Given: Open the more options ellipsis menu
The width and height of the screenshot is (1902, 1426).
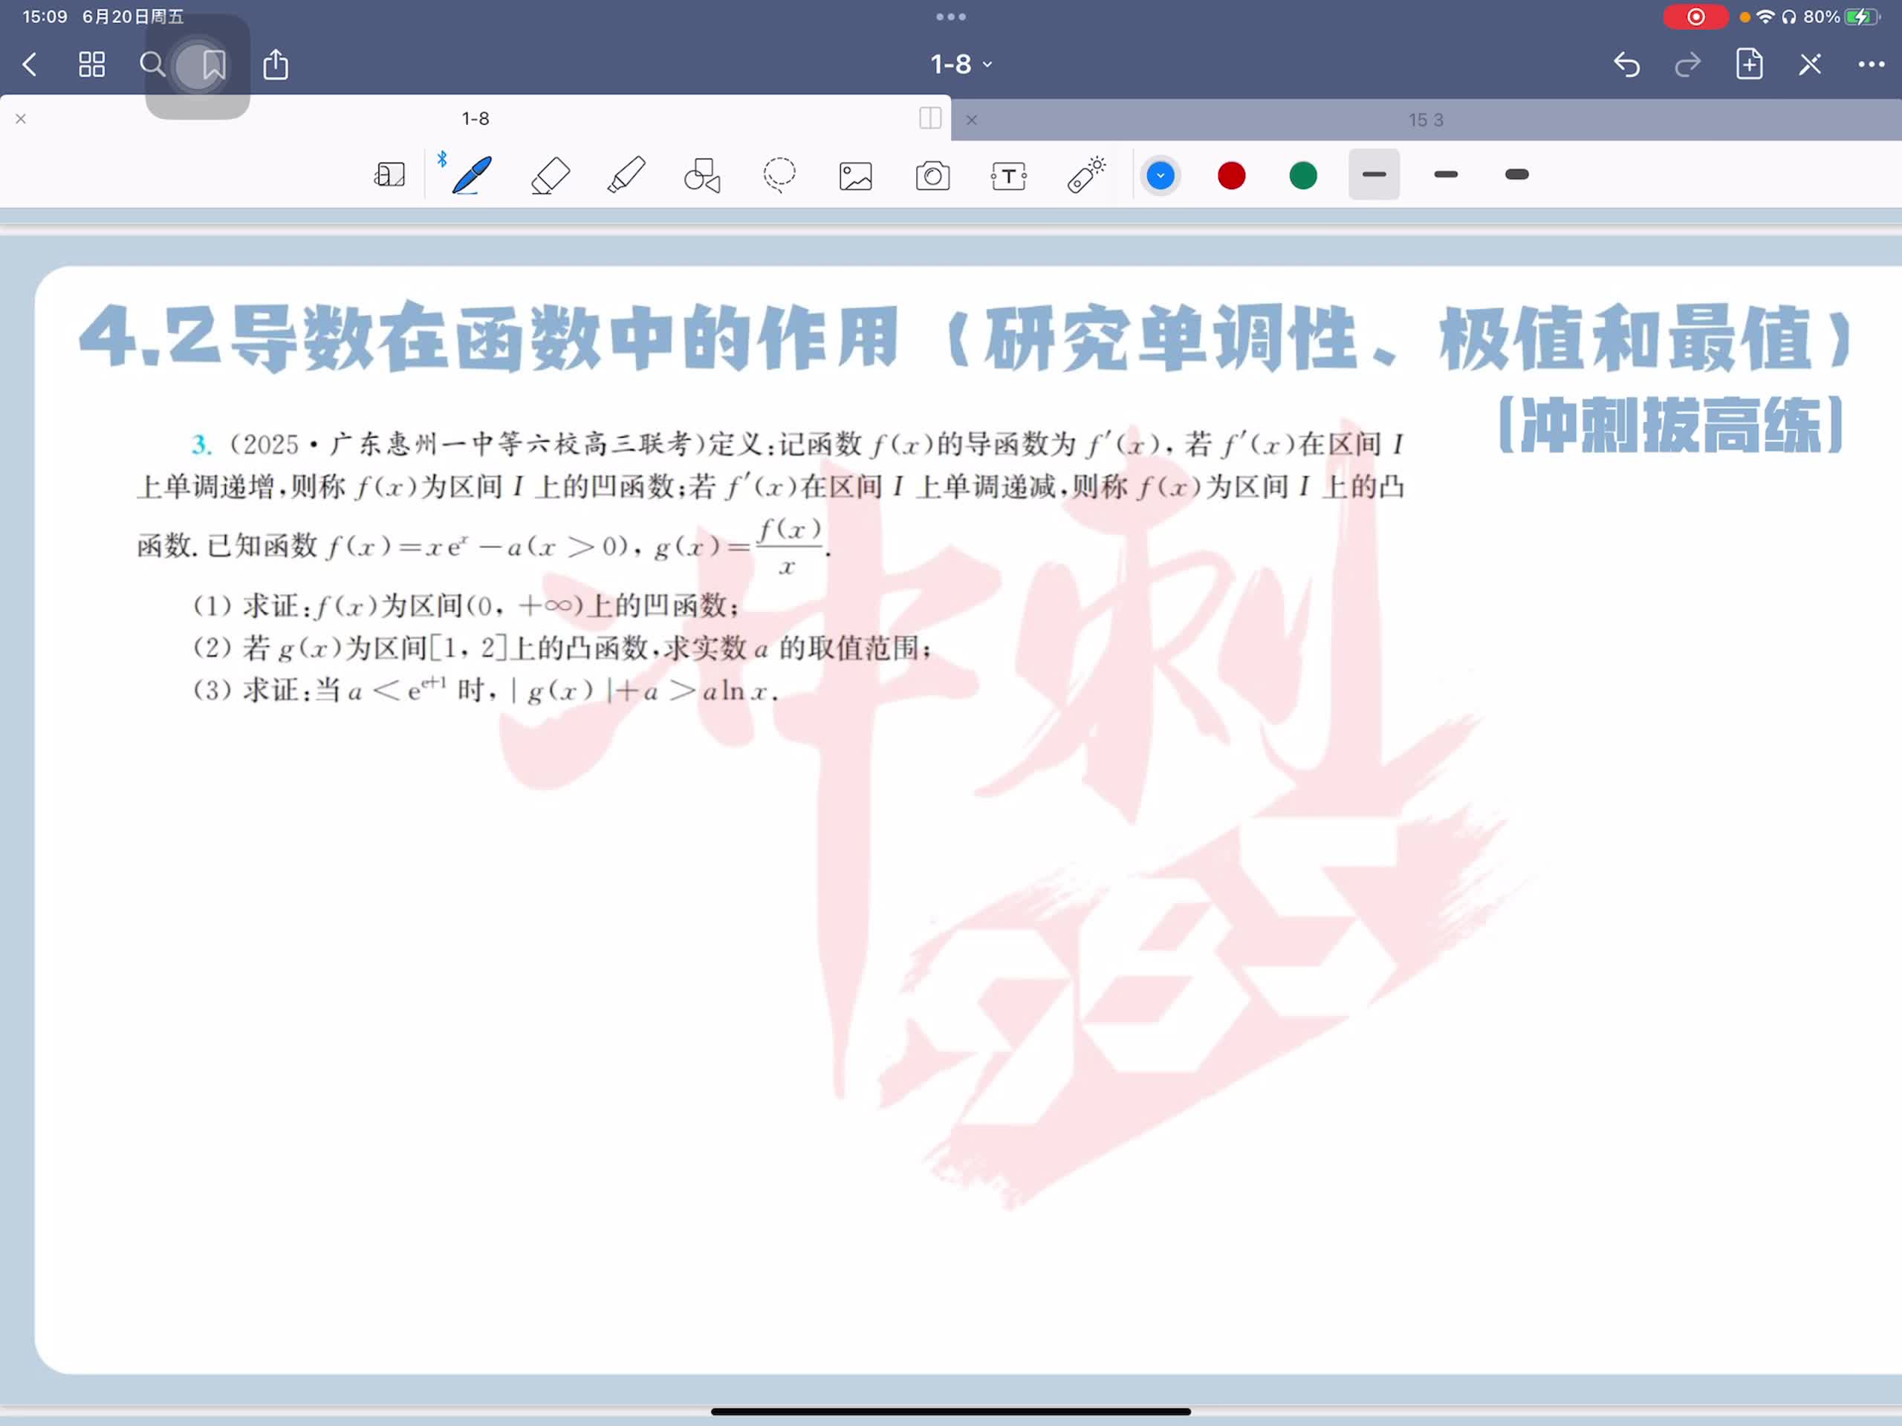Looking at the screenshot, I should pyautogui.click(x=1870, y=65).
